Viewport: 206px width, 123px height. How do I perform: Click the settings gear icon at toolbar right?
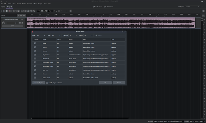click(x=203, y=11)
